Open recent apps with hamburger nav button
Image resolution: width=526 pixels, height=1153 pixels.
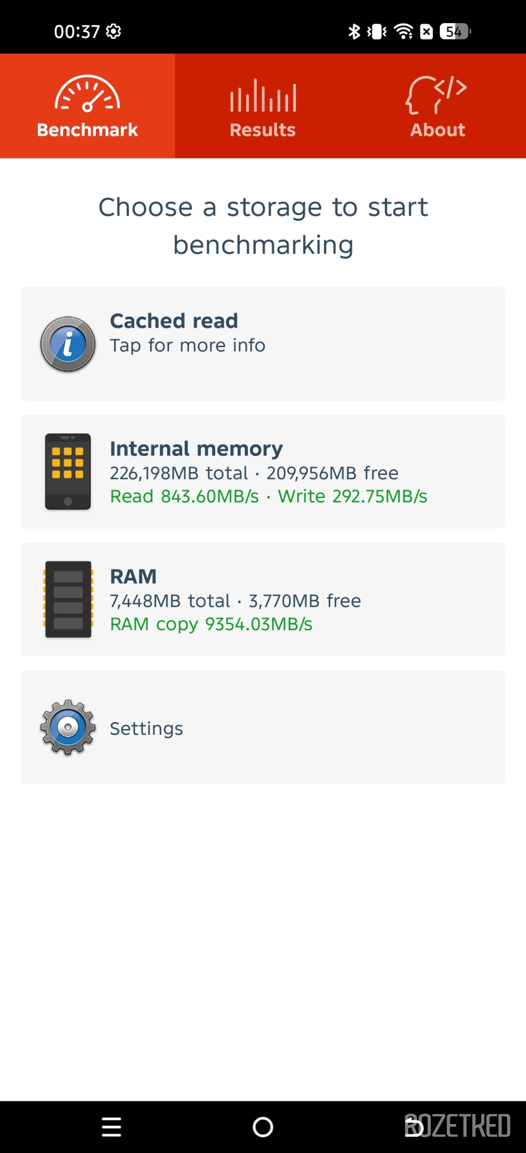[112, 1127]
